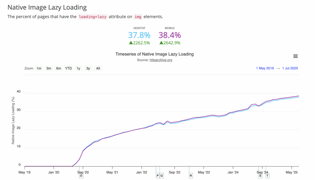Screen dimensions: 315x180
Task: Click the x-axis label Jan '22
Action: tap(142, 172)
